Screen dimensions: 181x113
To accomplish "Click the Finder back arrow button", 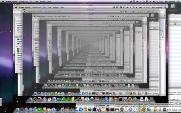I will 17,20.
